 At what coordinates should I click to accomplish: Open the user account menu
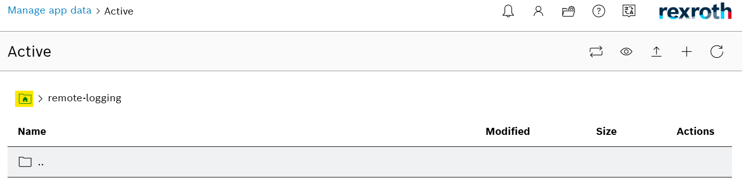[538, 12]
